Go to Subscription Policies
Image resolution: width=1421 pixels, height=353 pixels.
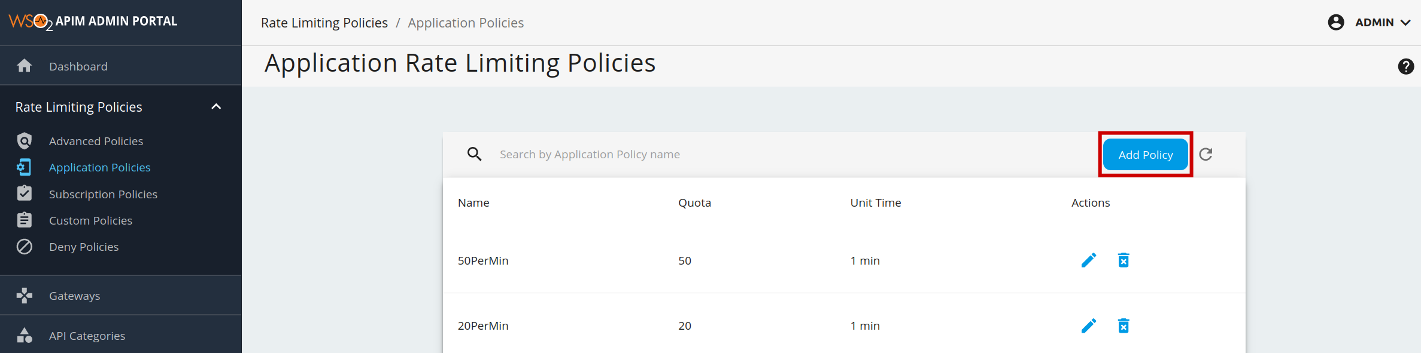[x=103, y=194]
